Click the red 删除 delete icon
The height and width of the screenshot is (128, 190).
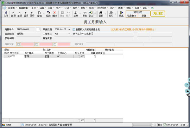[55, 13]
